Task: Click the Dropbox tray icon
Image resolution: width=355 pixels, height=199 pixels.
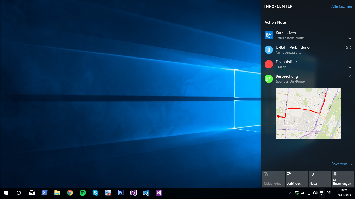Action: click(x=297, y=193)
